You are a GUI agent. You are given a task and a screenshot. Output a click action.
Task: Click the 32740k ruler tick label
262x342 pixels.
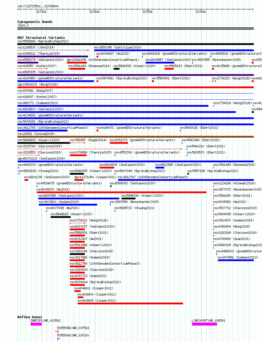tap(94, 12)
